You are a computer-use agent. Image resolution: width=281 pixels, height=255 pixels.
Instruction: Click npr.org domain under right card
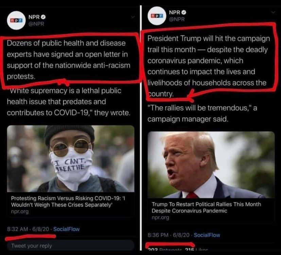160,218
